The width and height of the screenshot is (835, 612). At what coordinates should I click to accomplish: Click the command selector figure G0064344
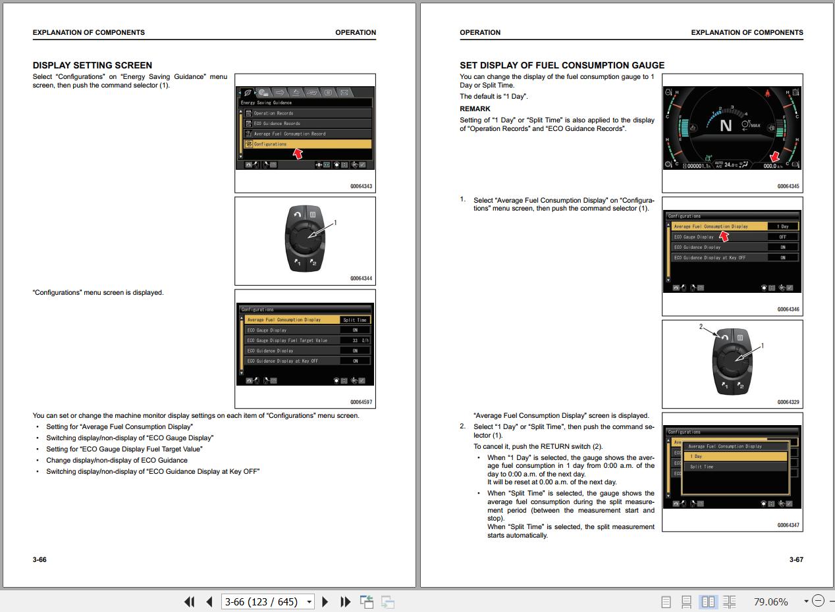306,241
